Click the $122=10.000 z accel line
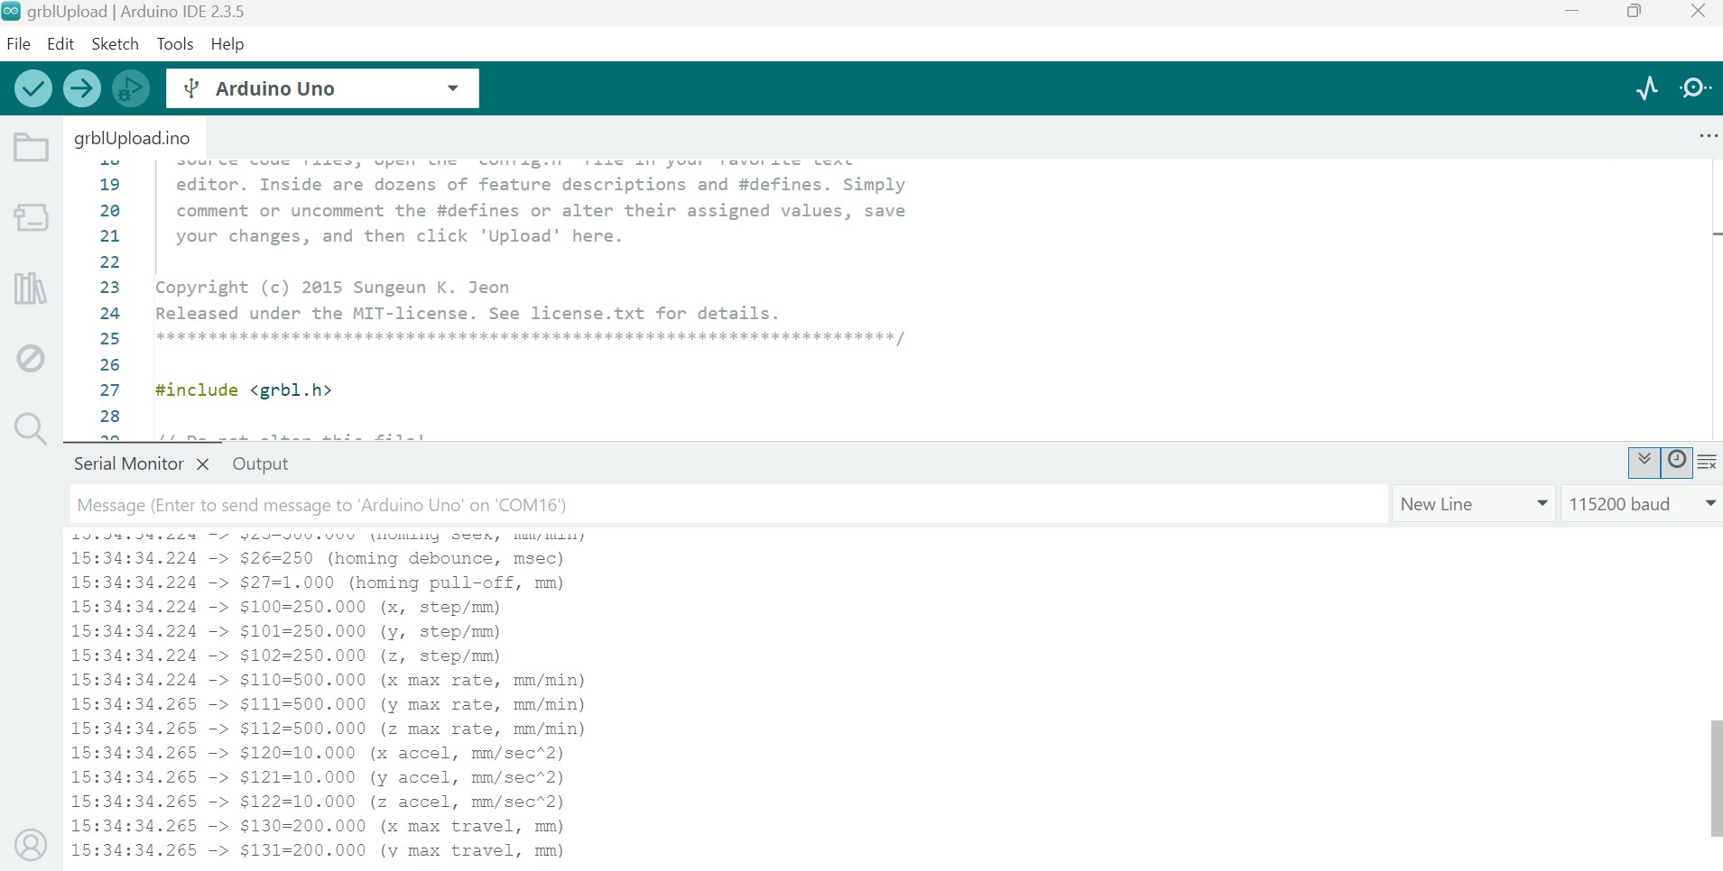 (317, 802)
